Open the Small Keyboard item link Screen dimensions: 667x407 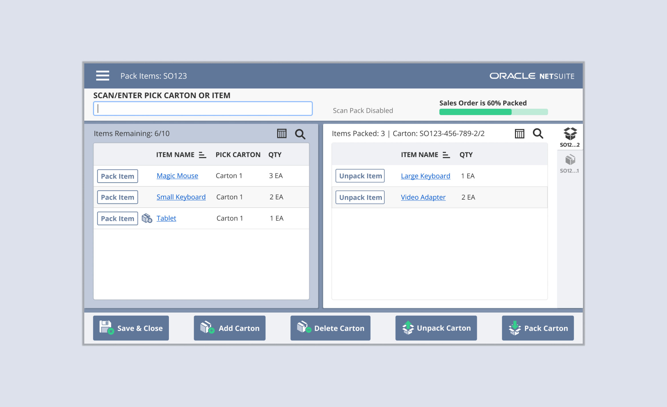pos(181,197)
